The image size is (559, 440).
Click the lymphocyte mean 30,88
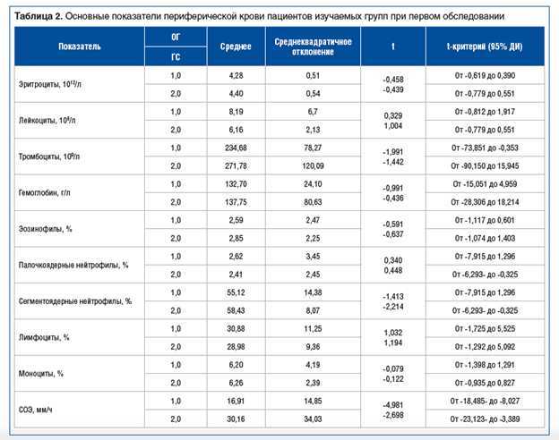236,329
